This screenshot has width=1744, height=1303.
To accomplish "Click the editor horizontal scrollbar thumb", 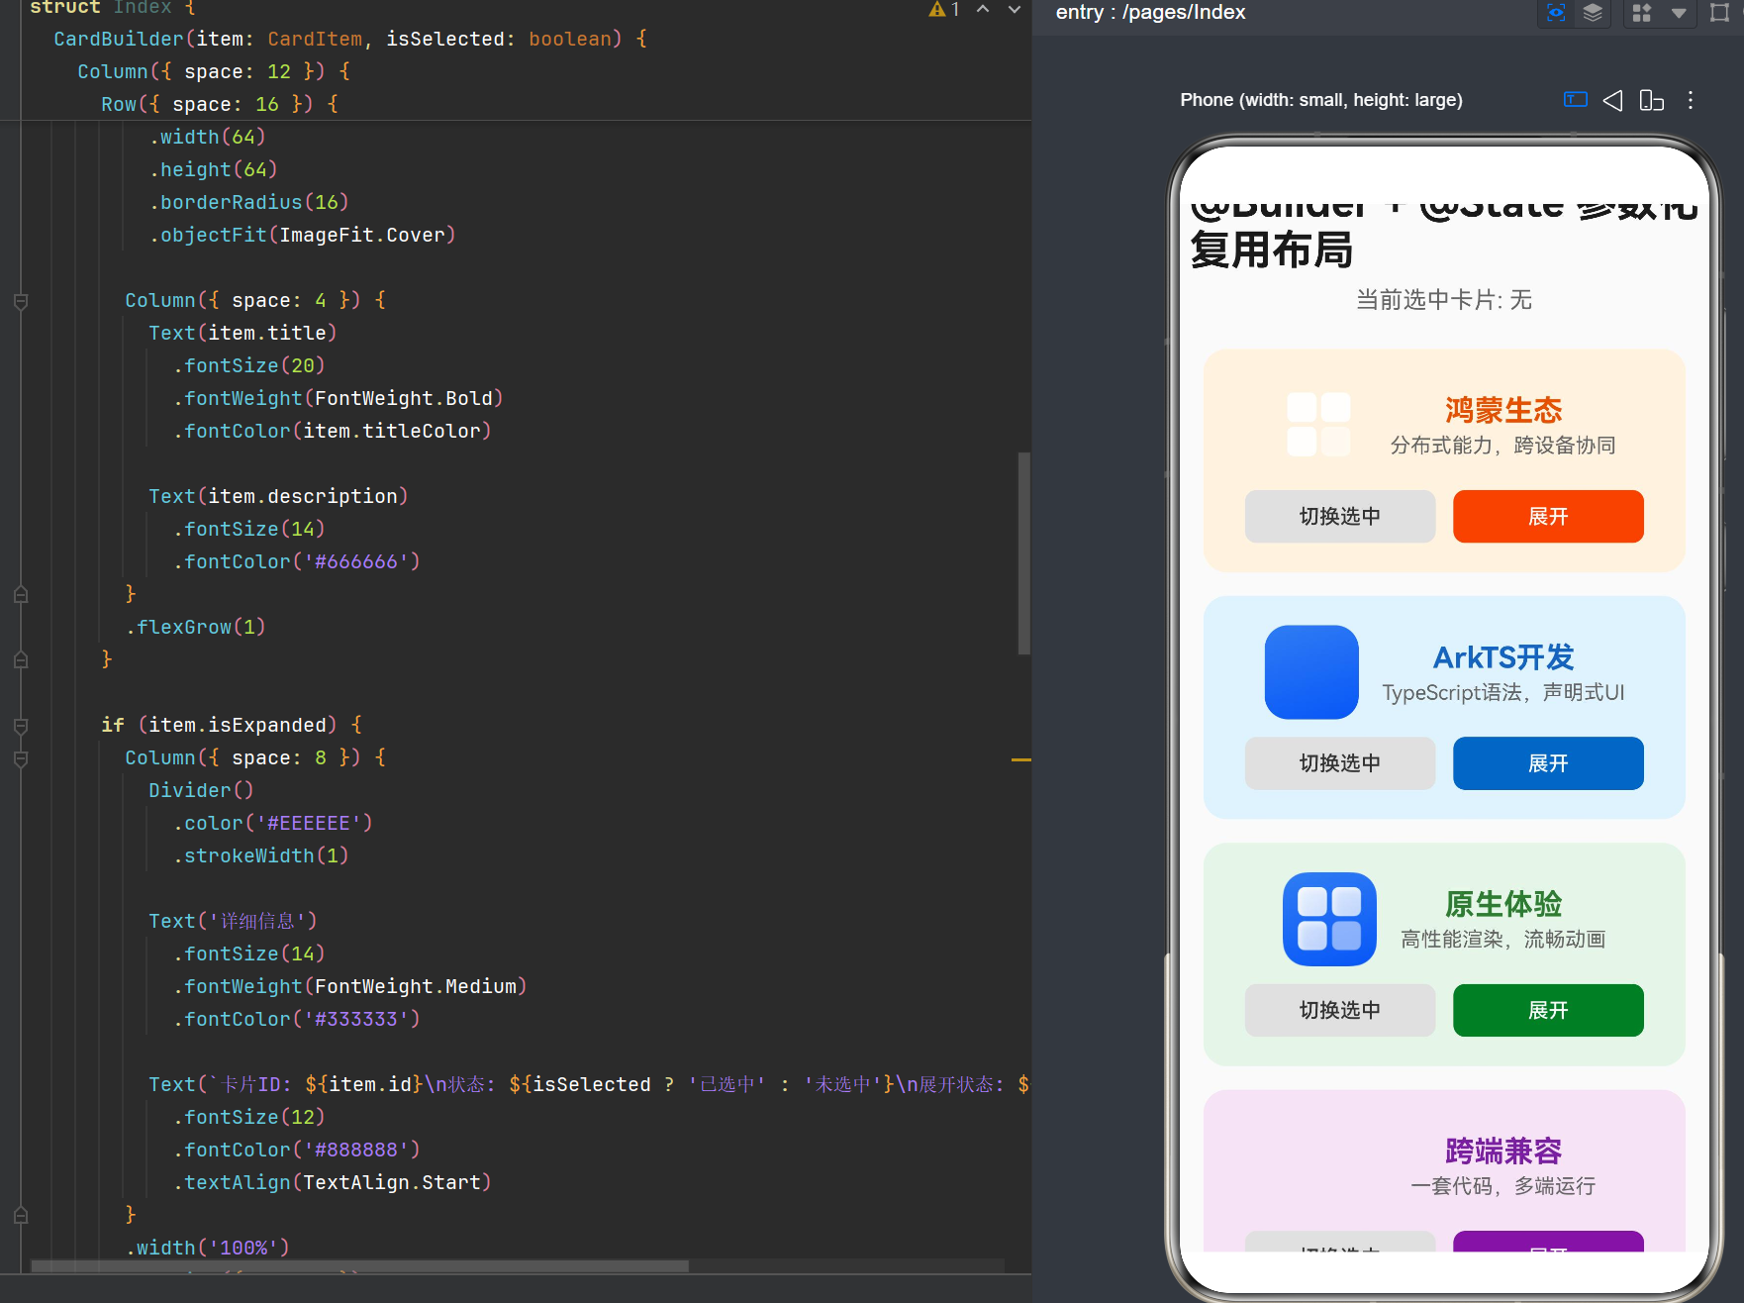I will [359, 1266].
